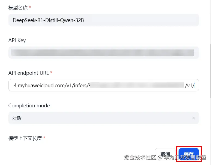Screen dimensions: 211x165
Task: Click the 模型名称 field label
Action: point(18,8)
